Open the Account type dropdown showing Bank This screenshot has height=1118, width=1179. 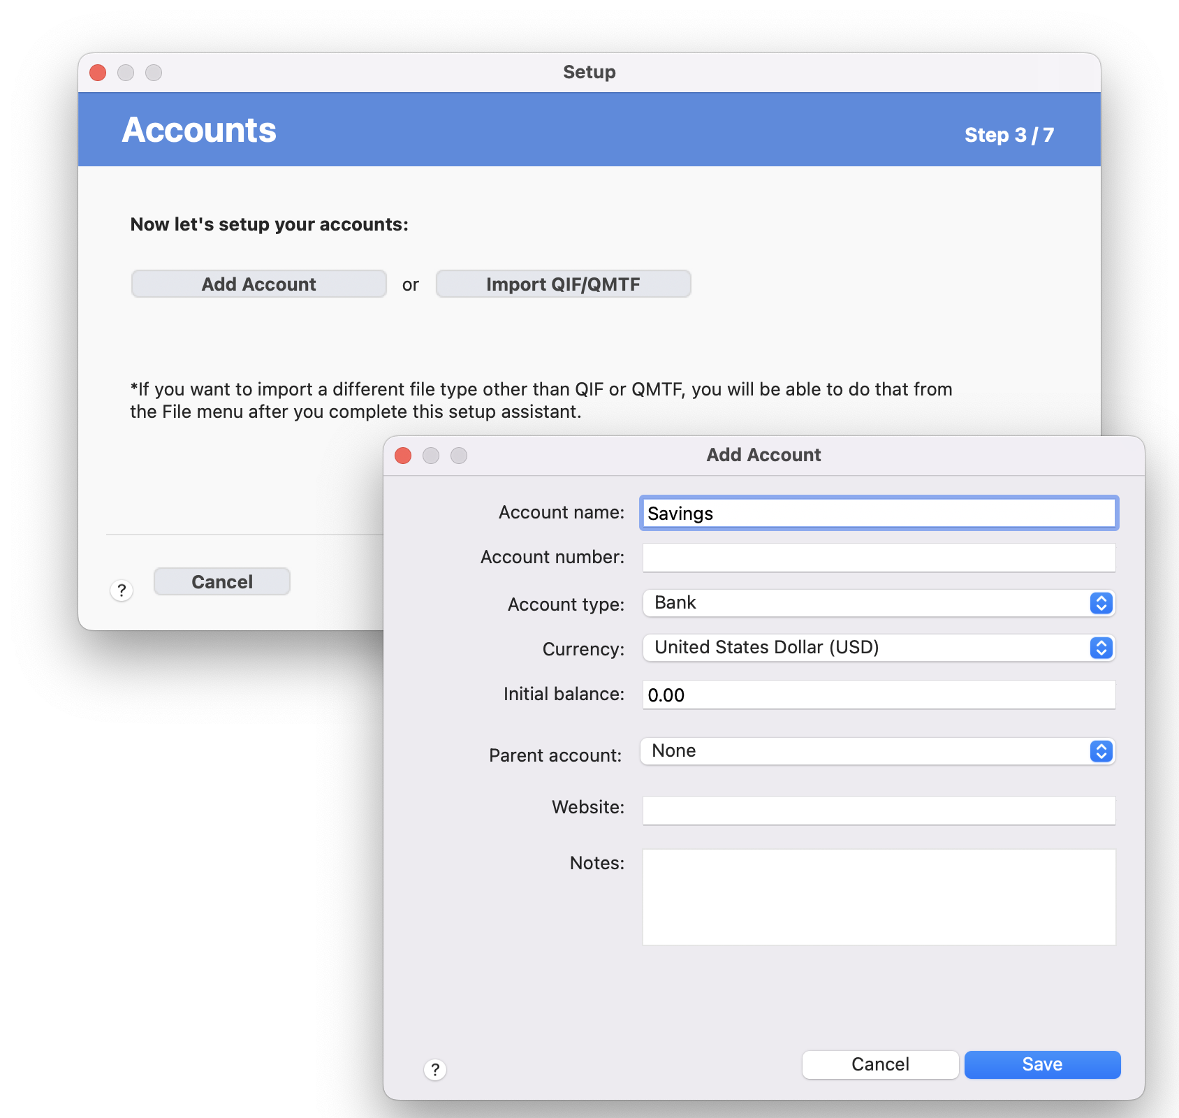point(879,603)
